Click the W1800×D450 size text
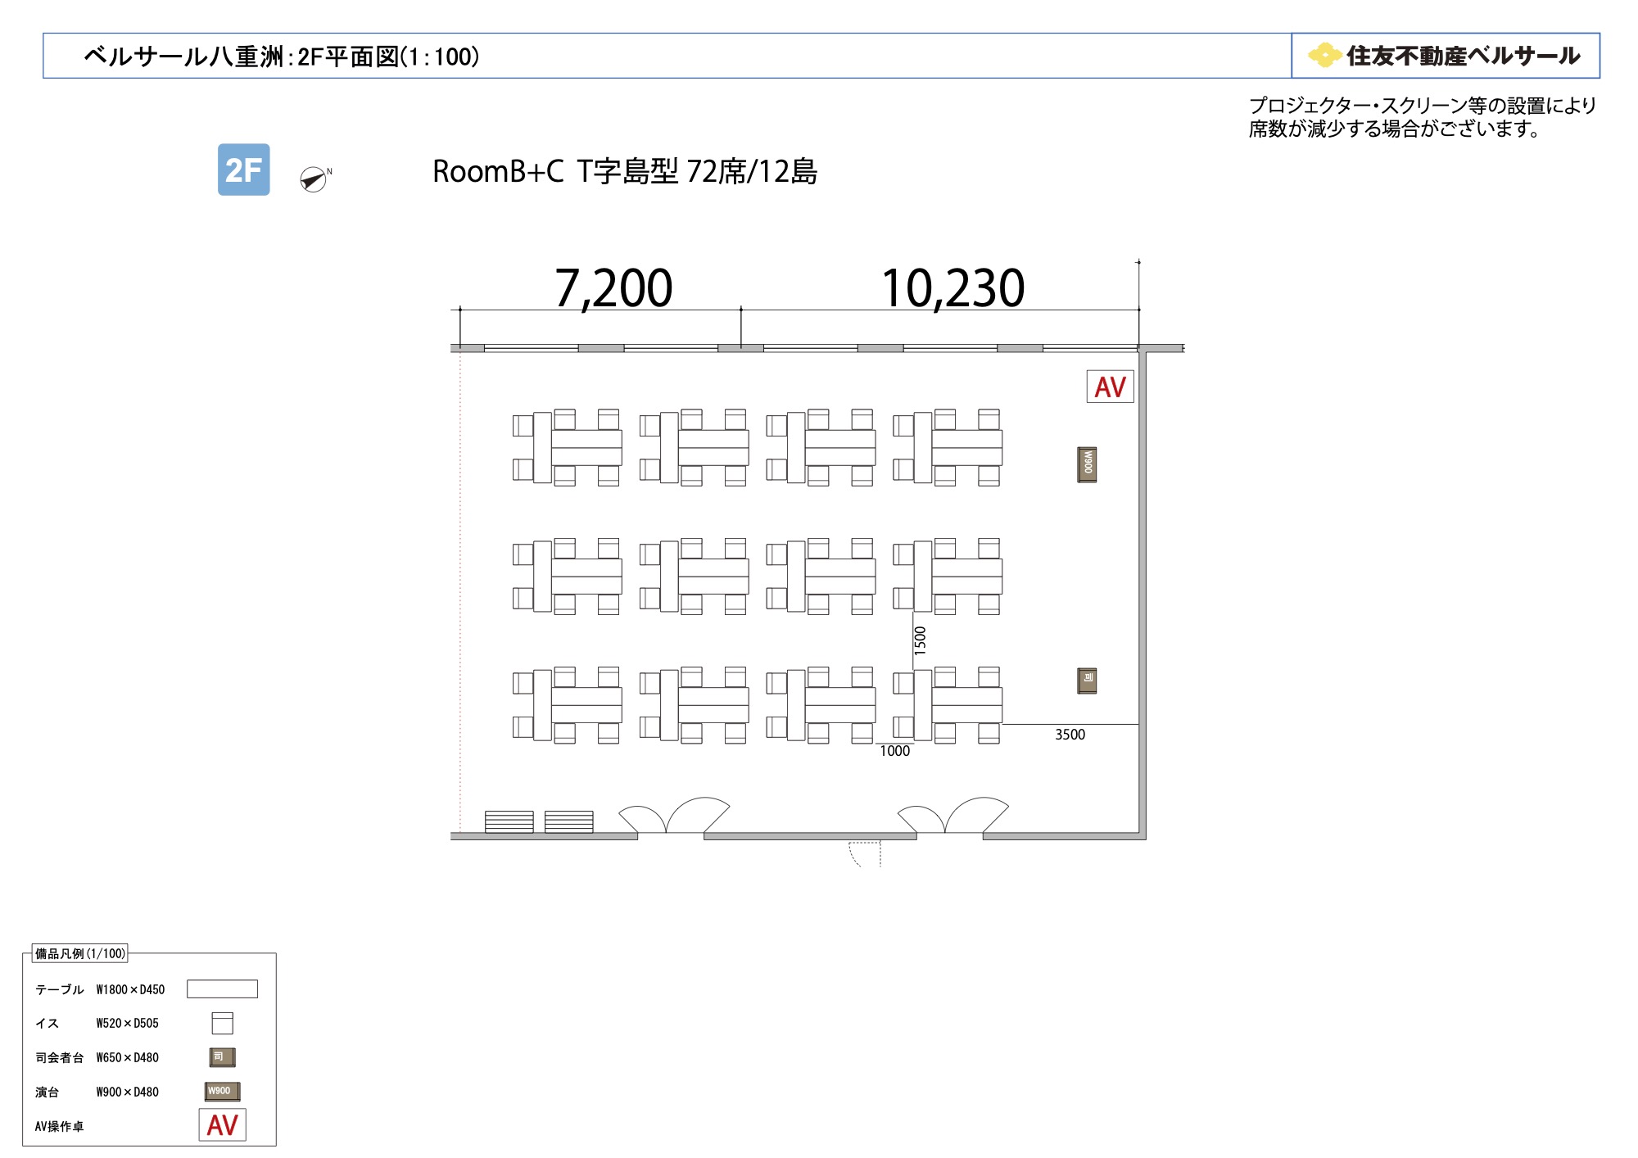The image size is (1638, 1158). click(x=130, y=989)
